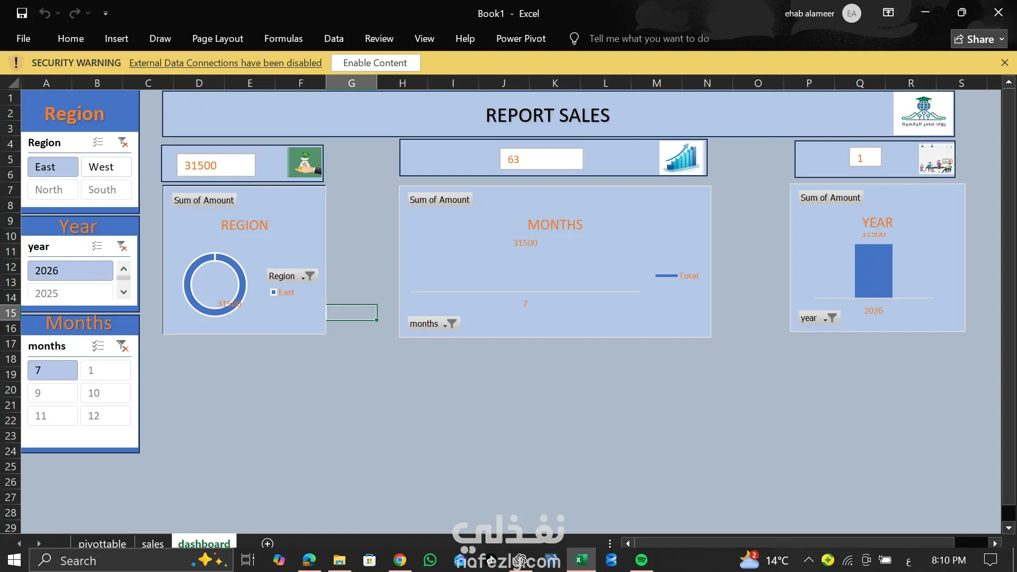Image resolution: width=1017 pixels, height=572 pixels.
Task: Clear filter on the months slicer
Action: coord(122,346)
